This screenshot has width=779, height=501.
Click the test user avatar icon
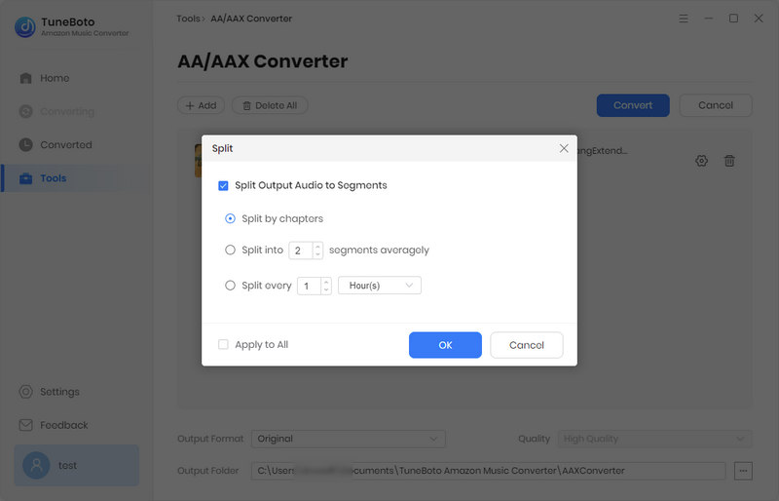(36, 465)
